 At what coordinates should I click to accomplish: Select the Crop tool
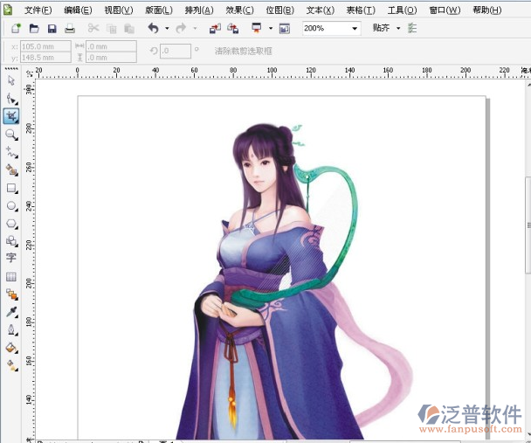[x=11, y=116]
